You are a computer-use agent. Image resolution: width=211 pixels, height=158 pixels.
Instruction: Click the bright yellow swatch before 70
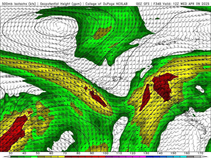(x=61, y=157)
